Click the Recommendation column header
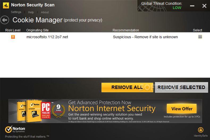 pyautogui.click(x=126, y=30)
